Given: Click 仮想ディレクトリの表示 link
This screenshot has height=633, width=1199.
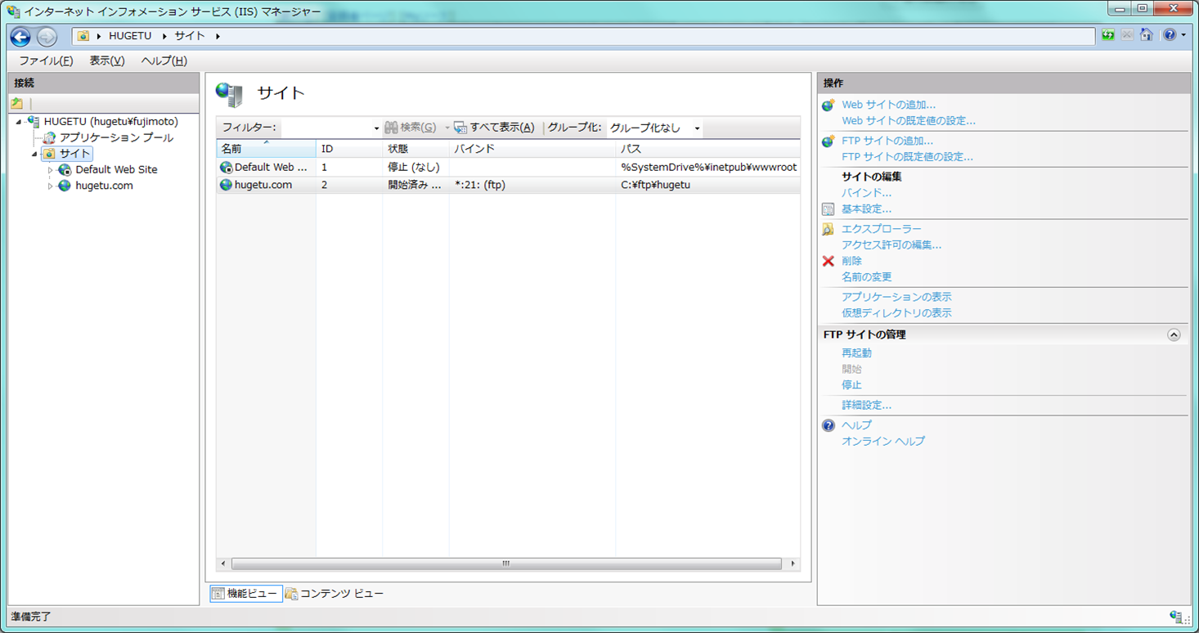Looking at the screenshot, I should coord(896,313).
